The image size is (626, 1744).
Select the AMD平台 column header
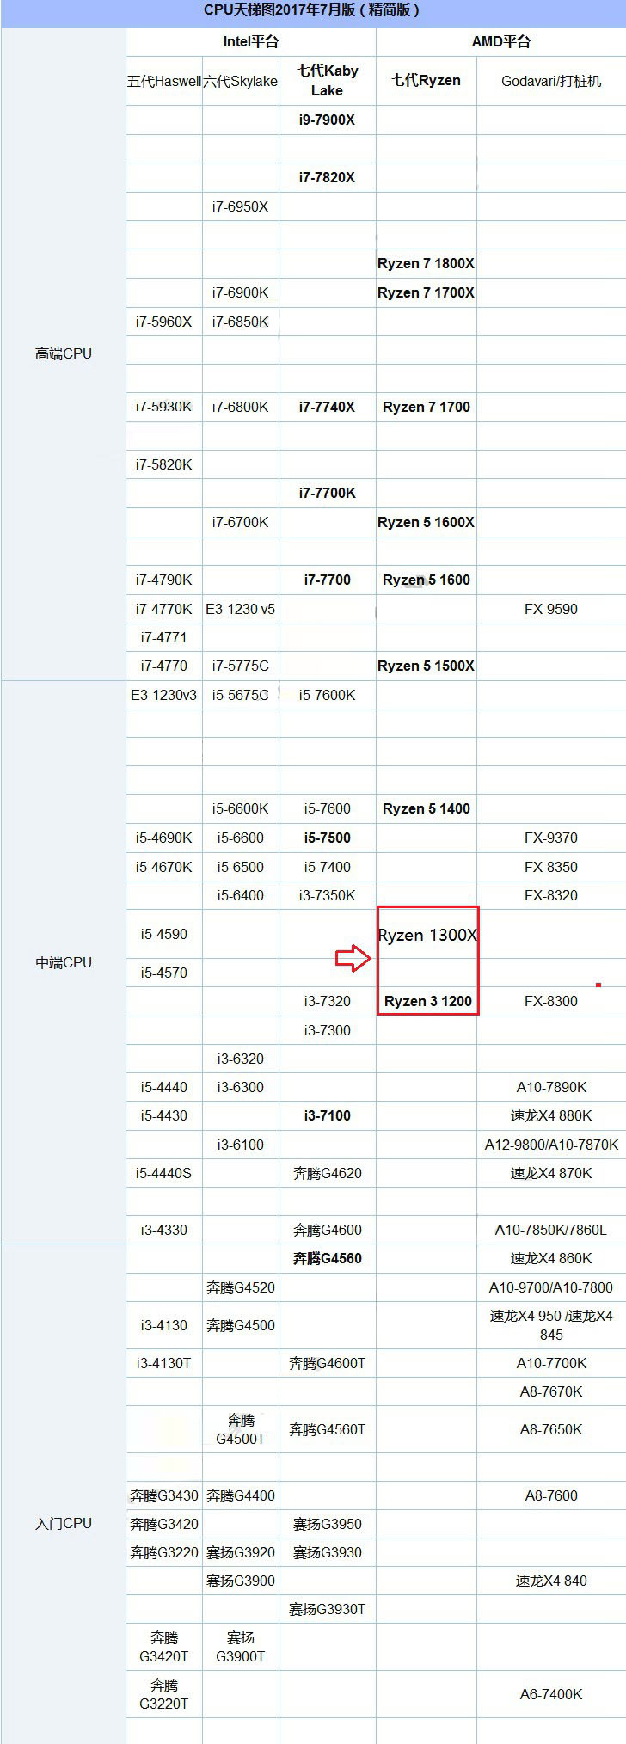(x=500, y=41)
